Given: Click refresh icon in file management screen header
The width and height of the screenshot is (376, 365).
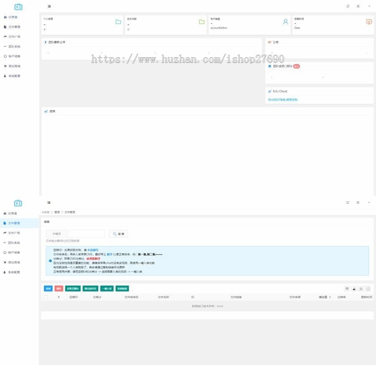Looking at the screenshot, I should pyautogui.click(x=348, y=203).
